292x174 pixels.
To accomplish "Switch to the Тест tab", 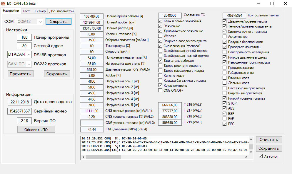I will (26, 11).
